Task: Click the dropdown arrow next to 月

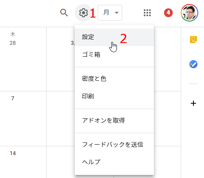Action: coord(117,13)
